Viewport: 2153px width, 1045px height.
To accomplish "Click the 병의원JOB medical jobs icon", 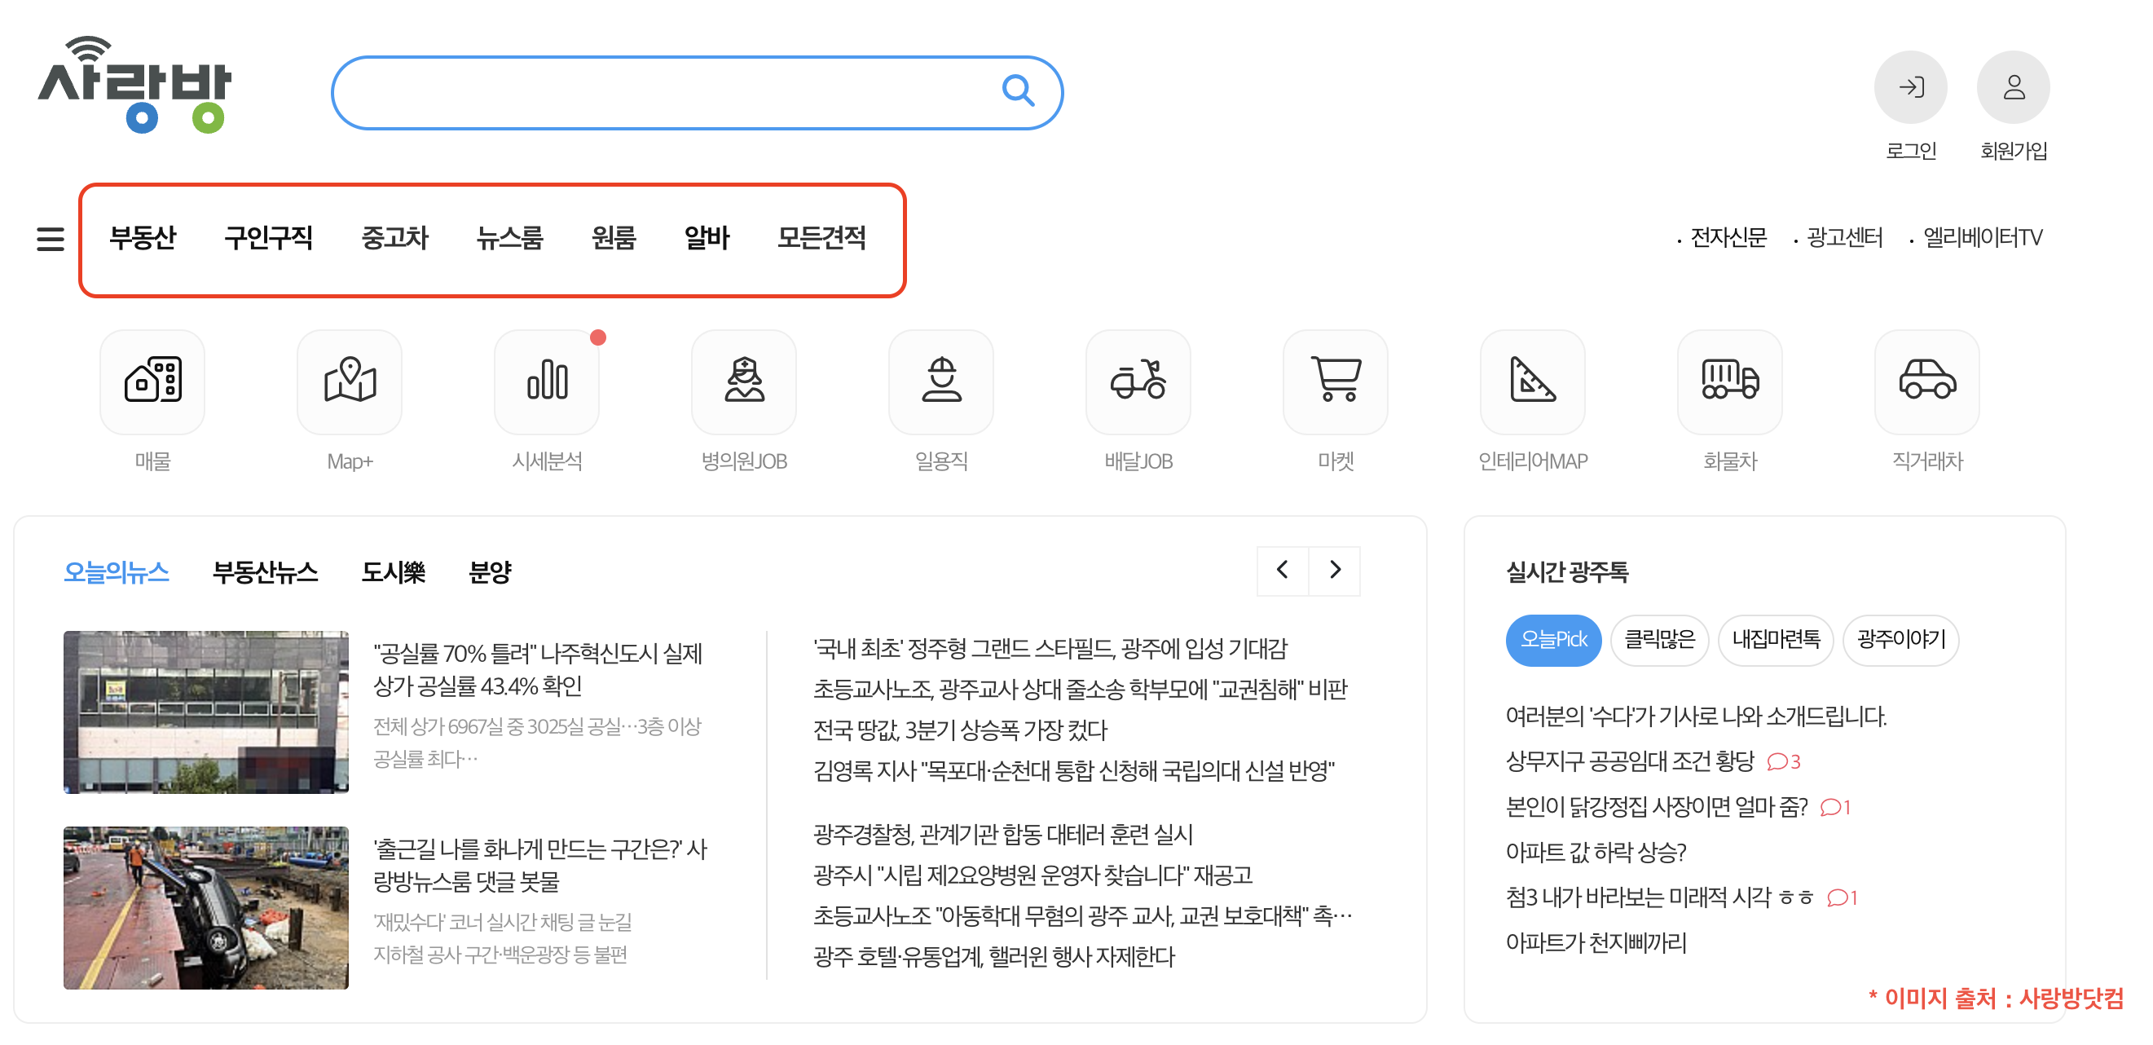I will click(x=743, y=382).
